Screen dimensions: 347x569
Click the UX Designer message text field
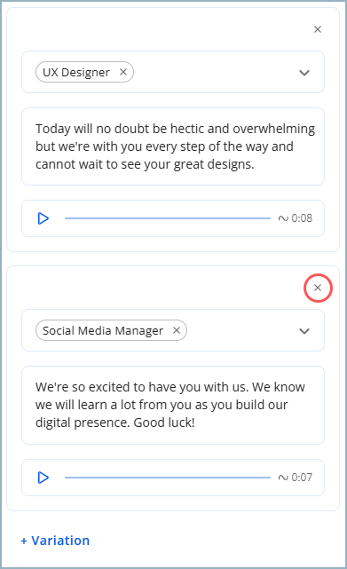[173, 146]
